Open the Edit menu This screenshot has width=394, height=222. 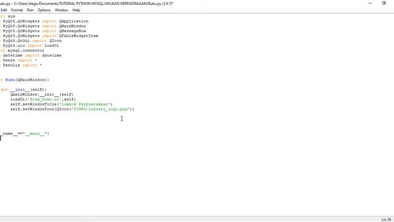[4, 10]
